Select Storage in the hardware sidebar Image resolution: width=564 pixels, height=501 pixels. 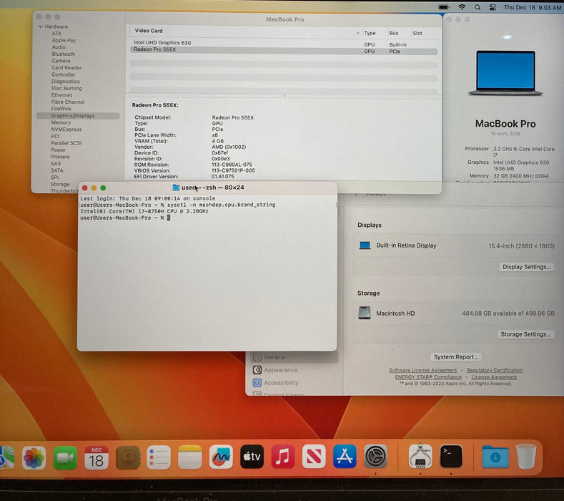(x=60, y=184)
